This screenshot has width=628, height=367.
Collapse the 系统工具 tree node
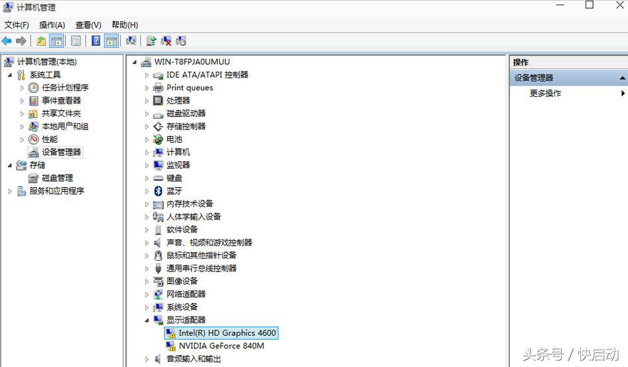(x=10, y=75)
